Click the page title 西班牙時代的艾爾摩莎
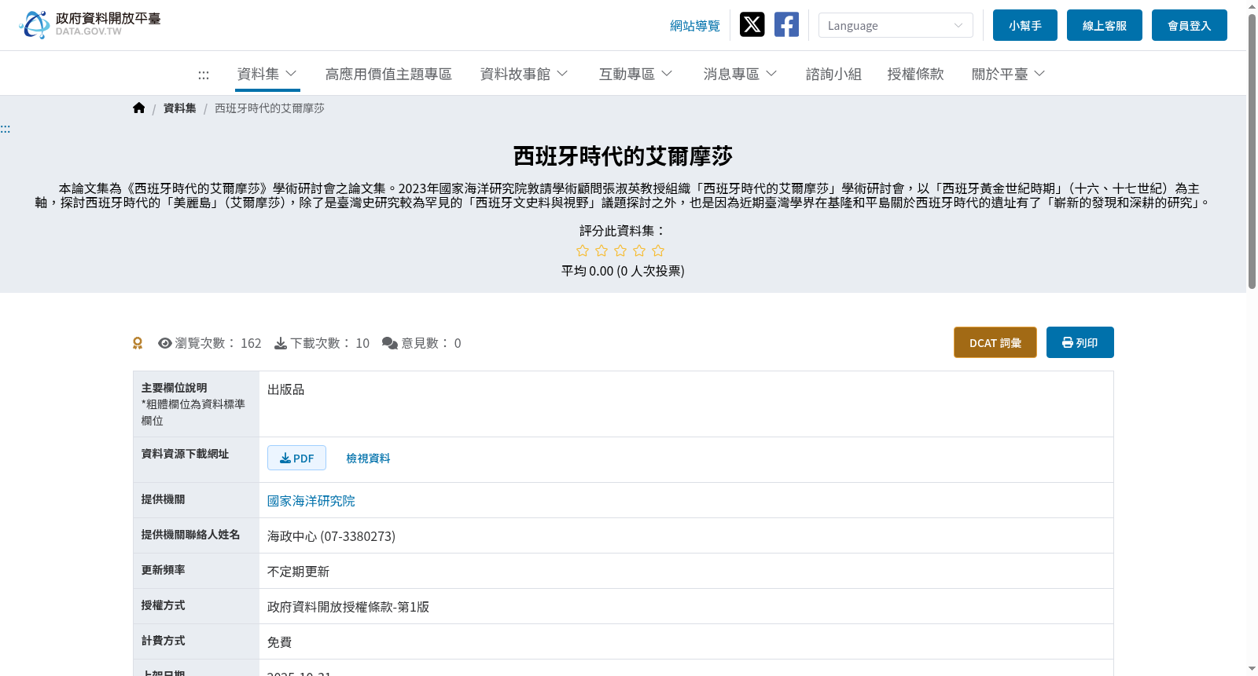The height and width of the screenshot is (676, 1258). point(623,156)
